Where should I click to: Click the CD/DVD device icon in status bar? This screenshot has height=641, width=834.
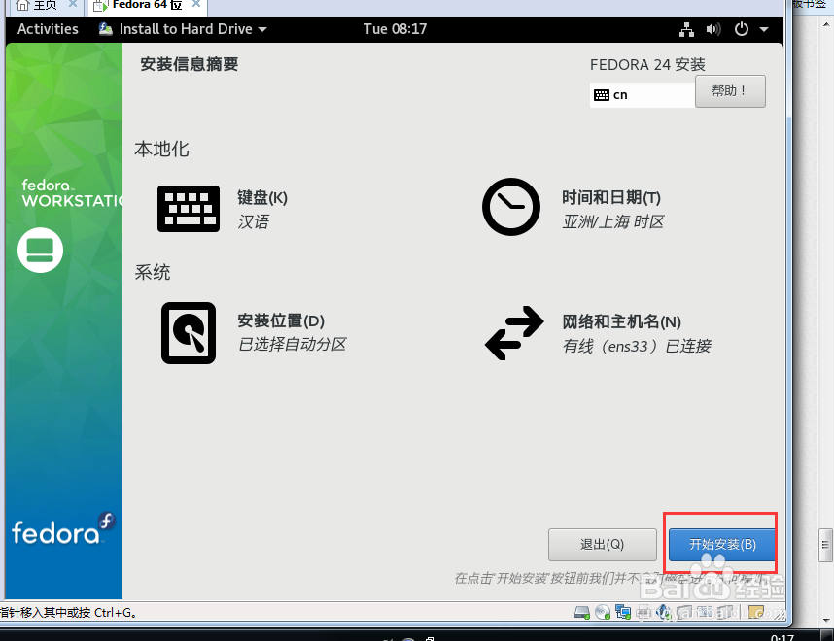pos(602,613)
